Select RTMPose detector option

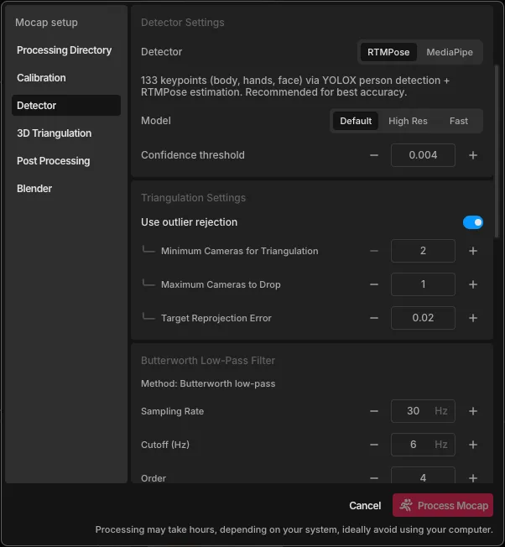coord(388,52)
